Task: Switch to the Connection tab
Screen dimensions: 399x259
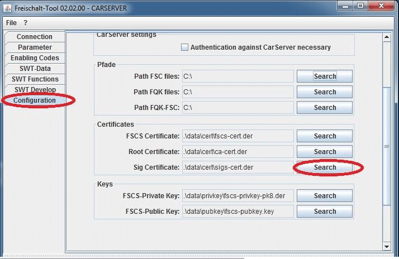Action: point(35,37)
